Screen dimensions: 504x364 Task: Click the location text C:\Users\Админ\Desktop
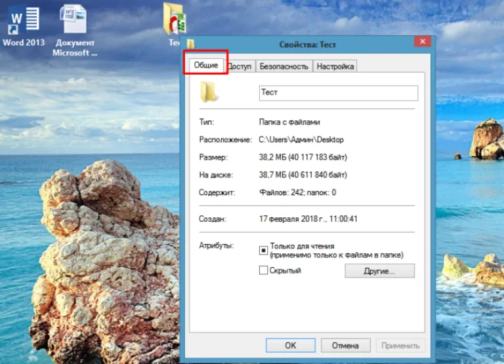[301, 139]
